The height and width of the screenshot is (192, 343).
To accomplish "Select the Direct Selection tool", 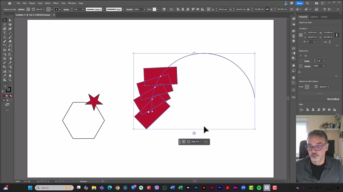I will 10,20.
